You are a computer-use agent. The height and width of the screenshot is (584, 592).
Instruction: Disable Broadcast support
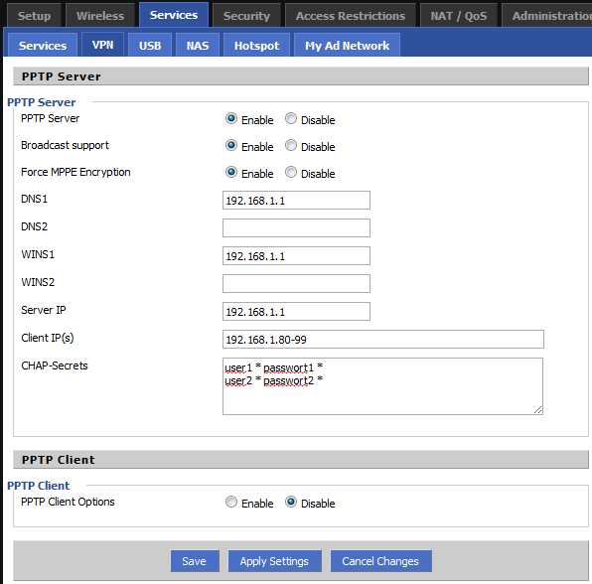point(291,146)
